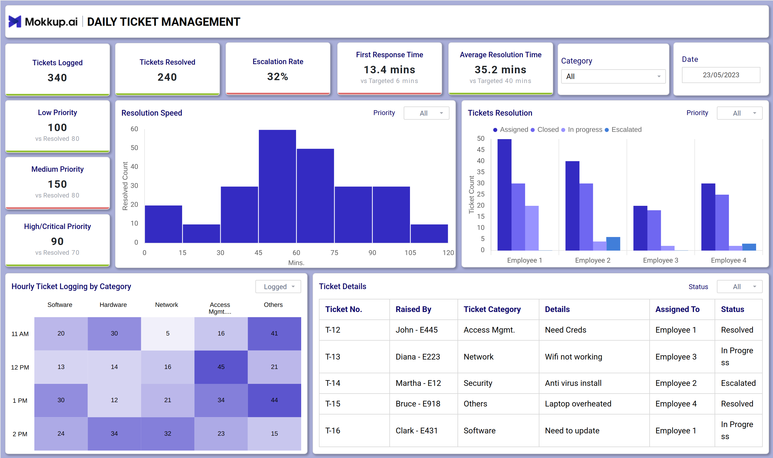The height and width of the screenshot is (458, 773).
Task: Select the Escalation Rate 32% card
Action: pyautogui.click(x=278, y=68)
